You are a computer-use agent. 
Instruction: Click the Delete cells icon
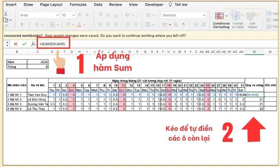click(x=269, y=20)
